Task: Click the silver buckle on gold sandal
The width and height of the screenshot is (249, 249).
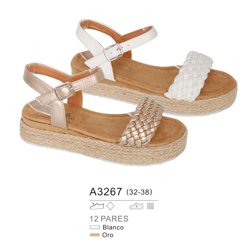Action: [x=65, y=91]
